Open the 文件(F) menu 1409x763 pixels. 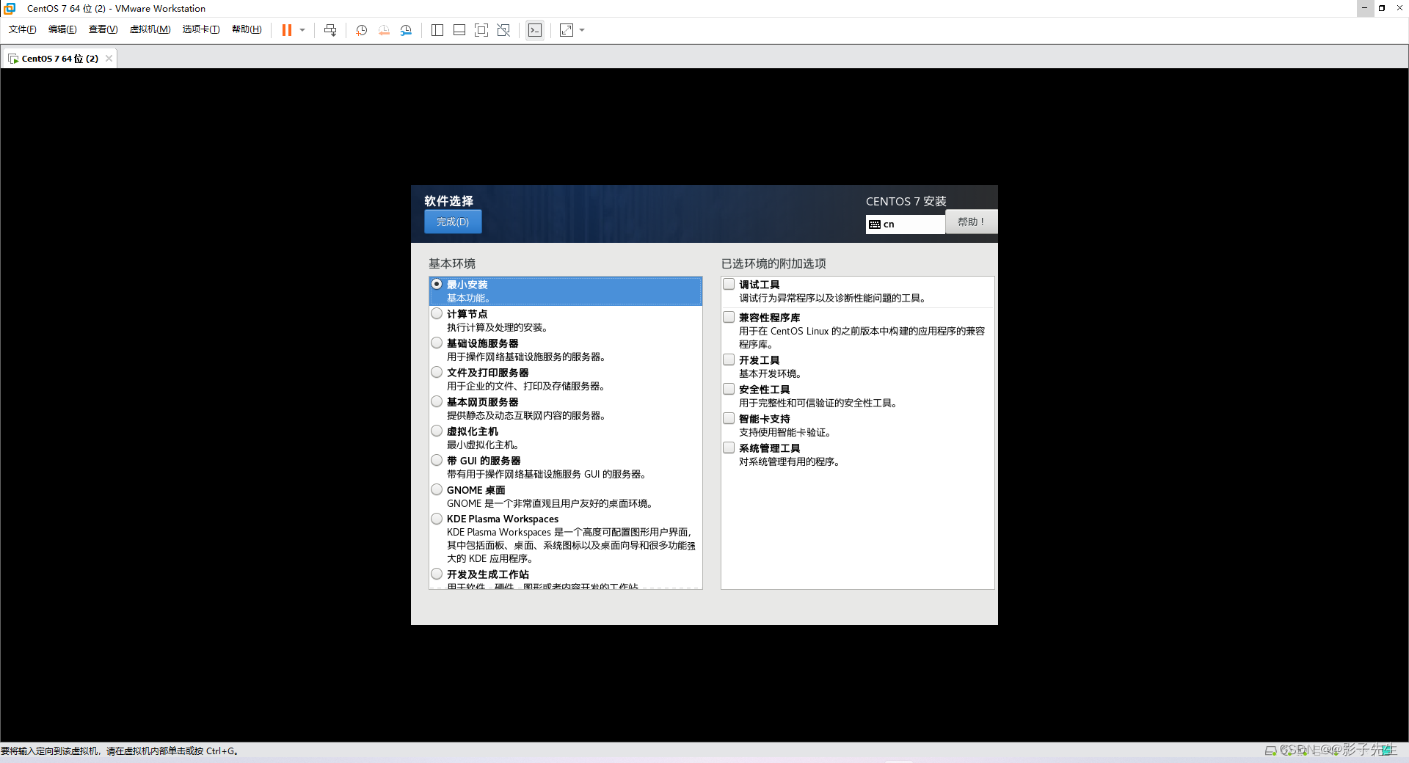pos(23,29)
